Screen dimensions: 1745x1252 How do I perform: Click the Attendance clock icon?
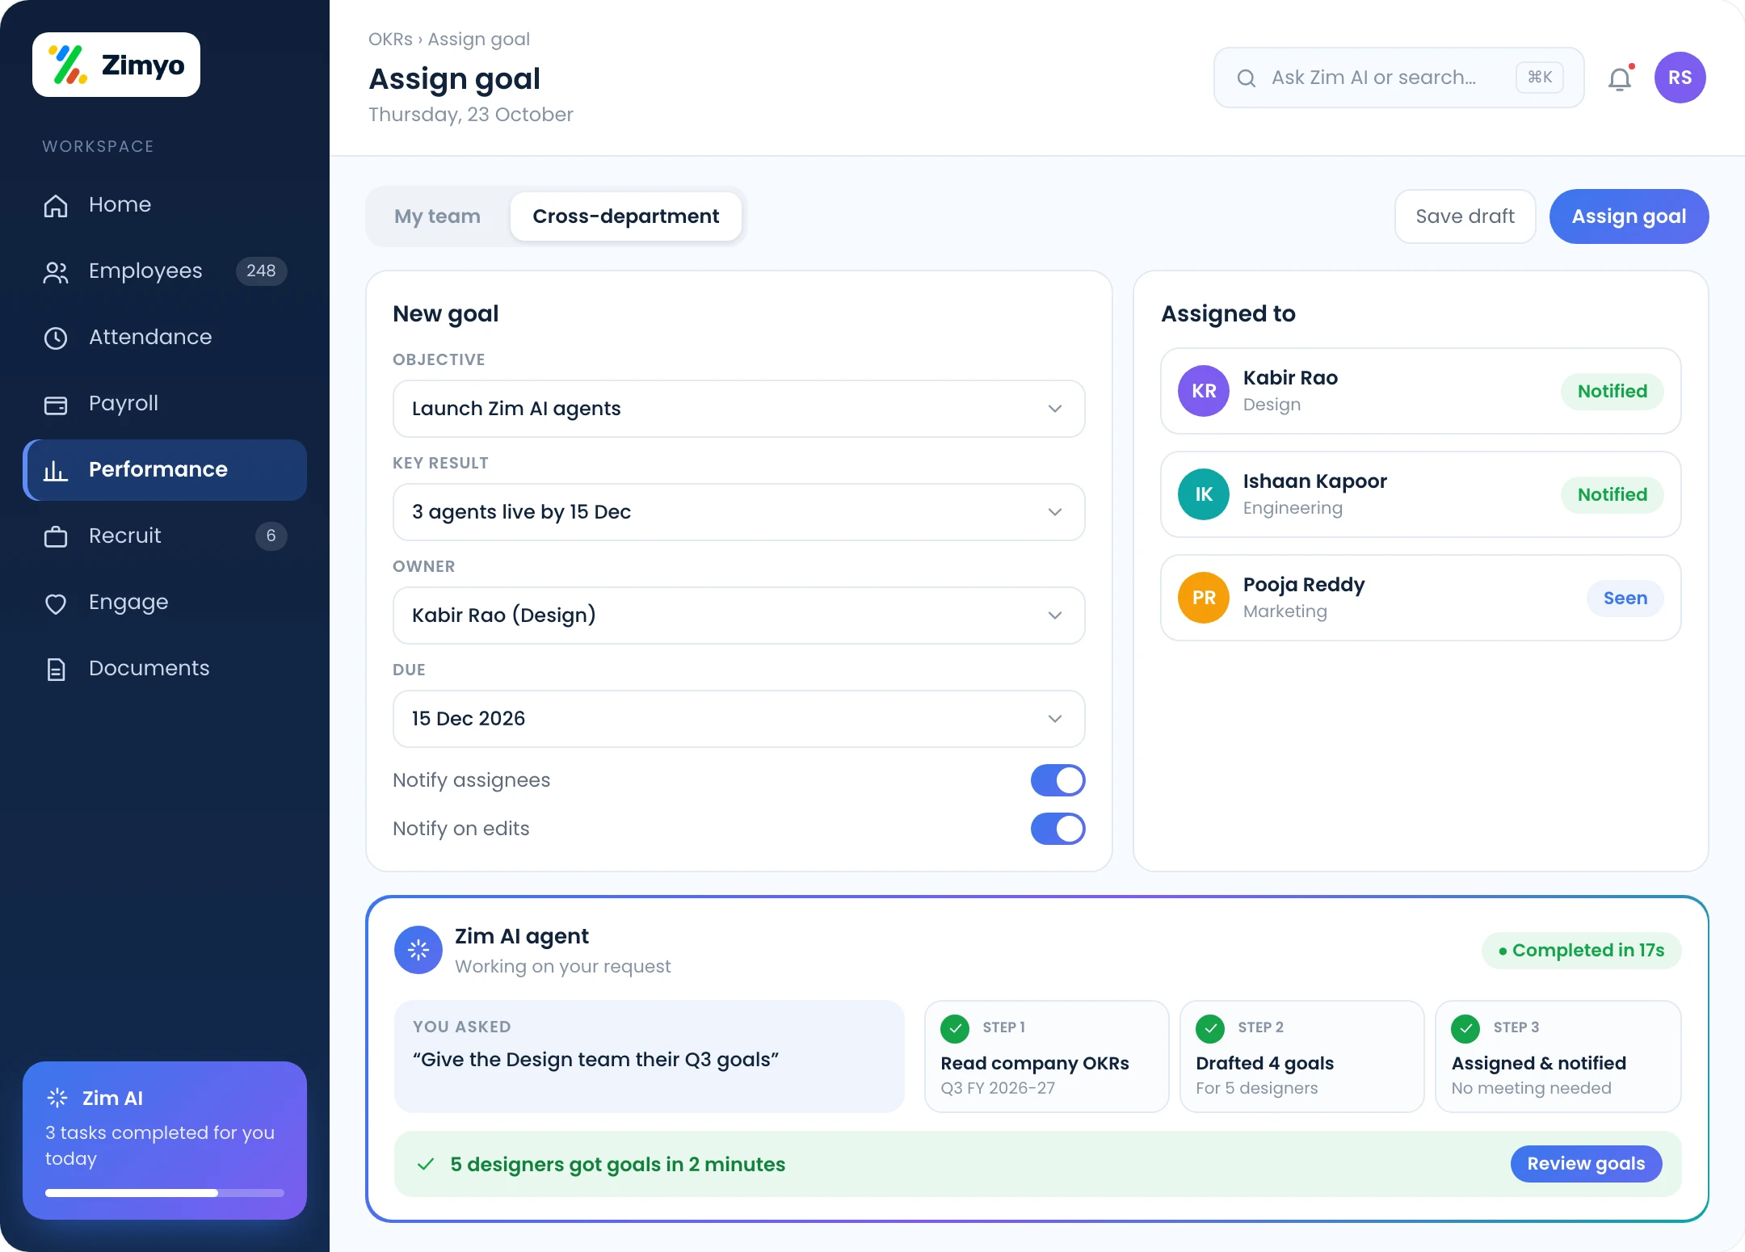click(56, 338)
